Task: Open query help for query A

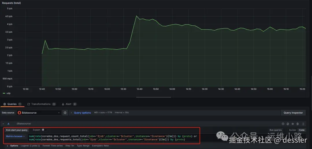Action: 283,124
